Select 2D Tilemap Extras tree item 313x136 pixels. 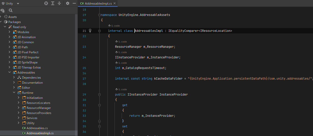point(29,67)
